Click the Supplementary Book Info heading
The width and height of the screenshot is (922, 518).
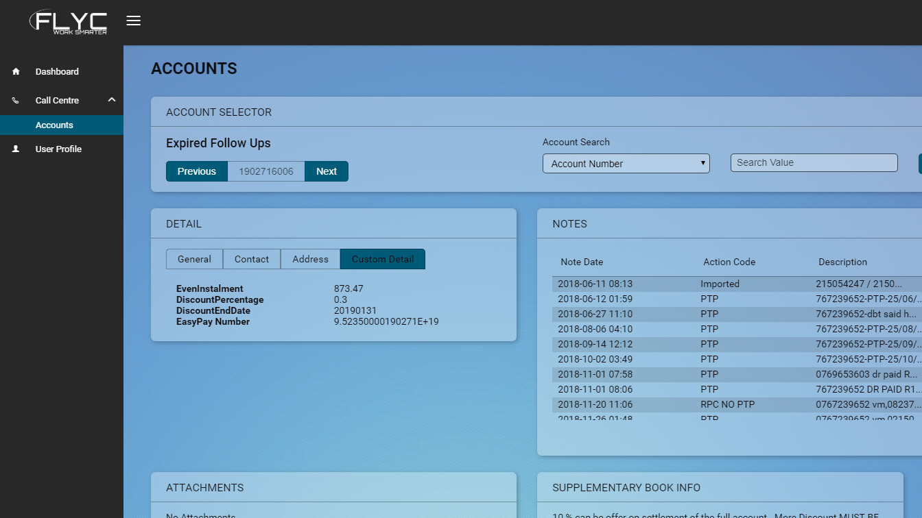point(626,488)
